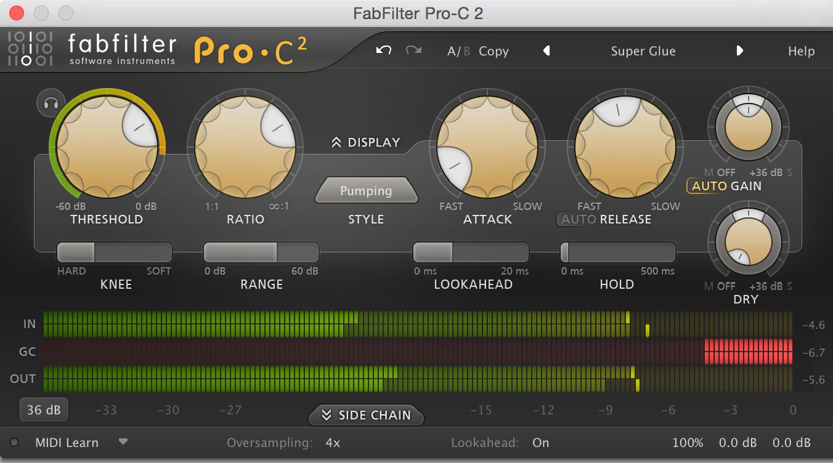The height and width of the screenshot is (463, 833).
Task: Click the undo arrow icon
Action: 383,51
